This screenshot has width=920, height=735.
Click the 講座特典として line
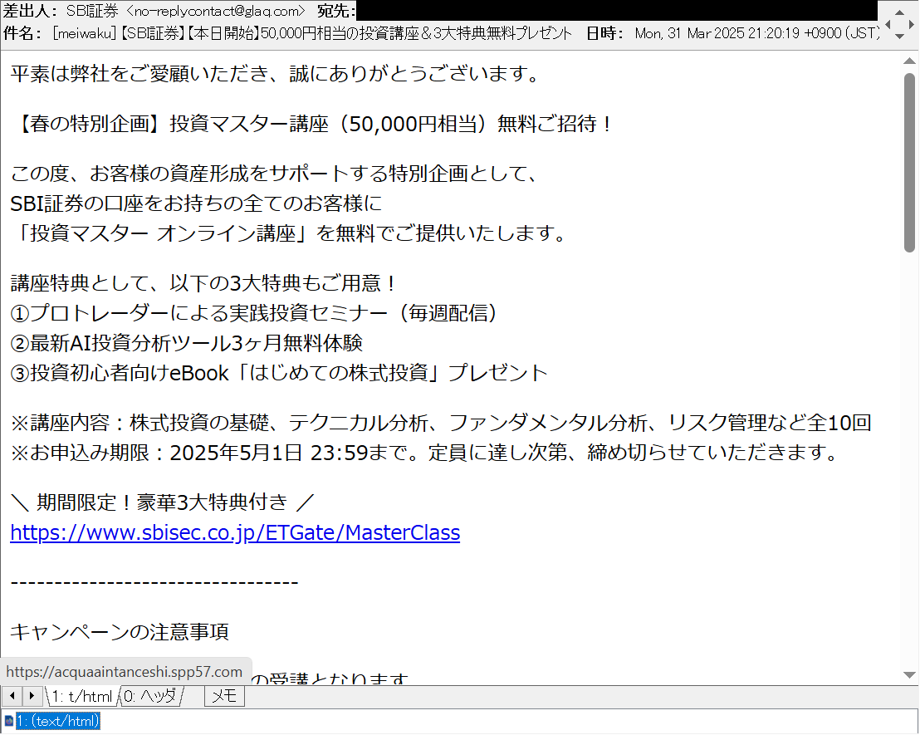(x=203, y=283)
